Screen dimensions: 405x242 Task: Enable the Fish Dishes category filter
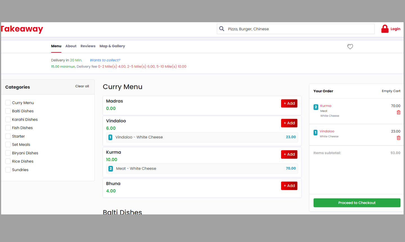click(8, 128)
